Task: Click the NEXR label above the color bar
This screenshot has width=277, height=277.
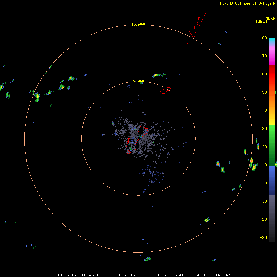Action: pyautogui.click(x=271, y=18)
